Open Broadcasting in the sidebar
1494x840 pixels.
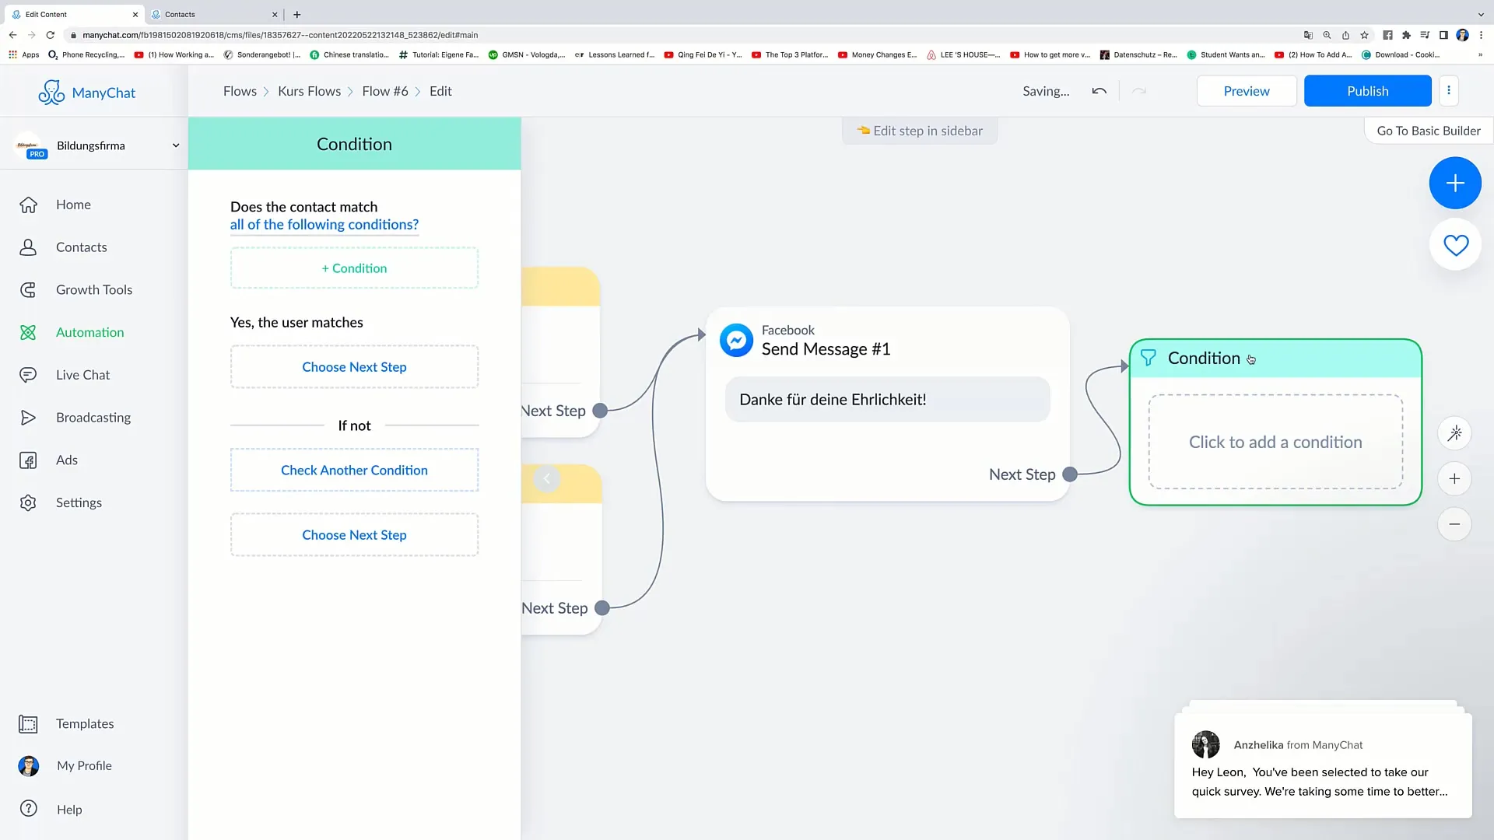(93, 418)
